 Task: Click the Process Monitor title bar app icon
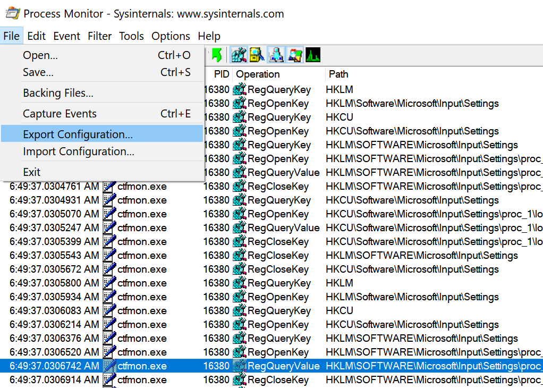click(13, 13)
